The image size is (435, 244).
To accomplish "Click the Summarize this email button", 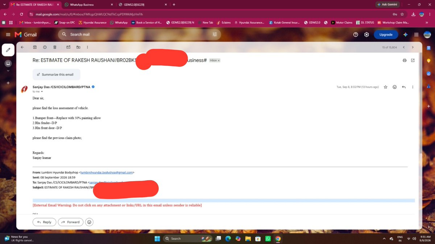I will point(56,74).
